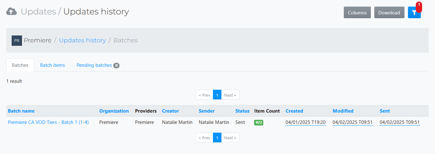The image size is (435, 154).
Task: Open the filter funnel button
Action: (414, 13)
